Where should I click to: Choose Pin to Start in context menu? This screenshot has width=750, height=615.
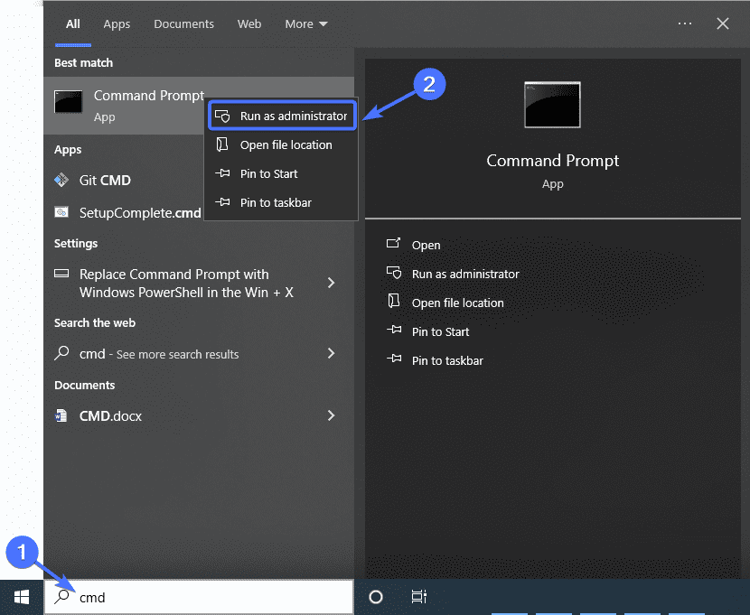(281, 173)
